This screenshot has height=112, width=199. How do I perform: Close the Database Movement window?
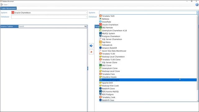coord(196,1)
